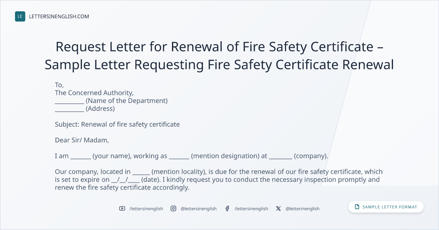The width and height of the screenshot is (439, 230).
Task: Open the /lettersinenglish Facebook handle
Action: (251, 208)
